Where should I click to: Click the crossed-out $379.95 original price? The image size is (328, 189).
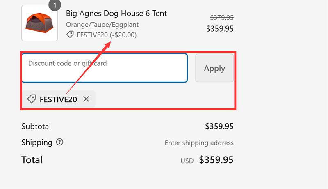[222, 18]
